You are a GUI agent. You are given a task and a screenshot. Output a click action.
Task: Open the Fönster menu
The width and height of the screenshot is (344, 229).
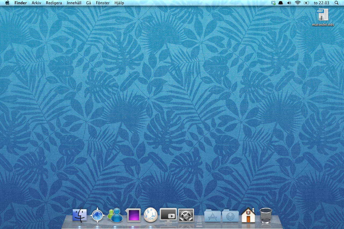[x=103, y=3]
